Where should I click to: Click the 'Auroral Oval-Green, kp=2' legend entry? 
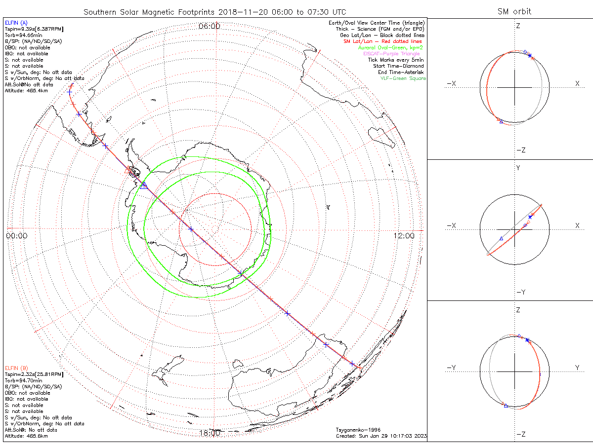[392, 48]
